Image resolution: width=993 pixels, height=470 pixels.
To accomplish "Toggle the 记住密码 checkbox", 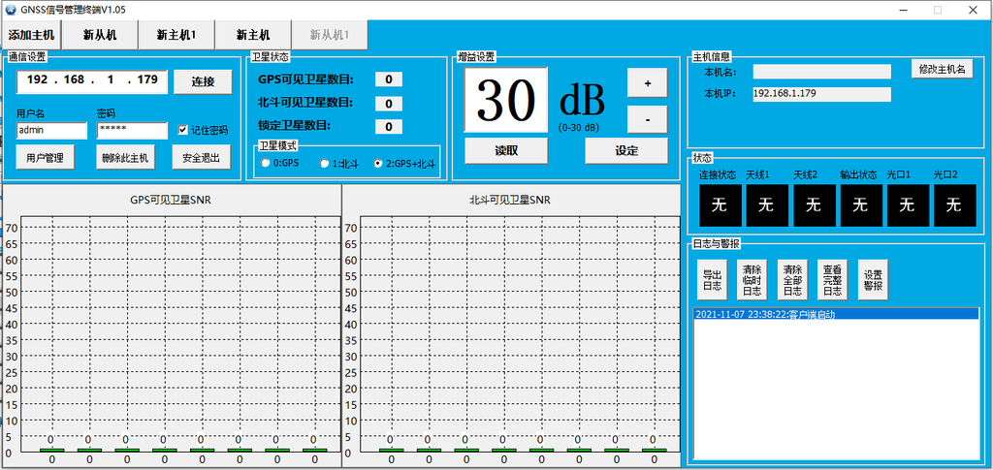I will [x=184, y=130].
